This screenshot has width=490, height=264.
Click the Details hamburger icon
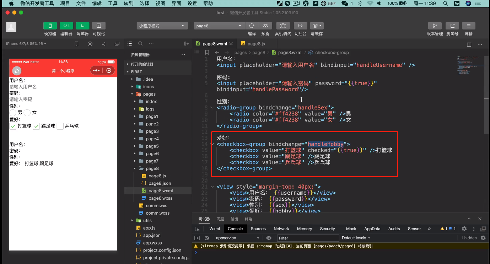click(469, 26)
